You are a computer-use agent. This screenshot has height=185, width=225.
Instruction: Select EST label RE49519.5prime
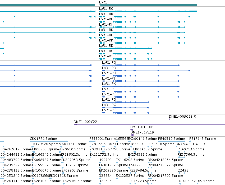pos(171,139)
